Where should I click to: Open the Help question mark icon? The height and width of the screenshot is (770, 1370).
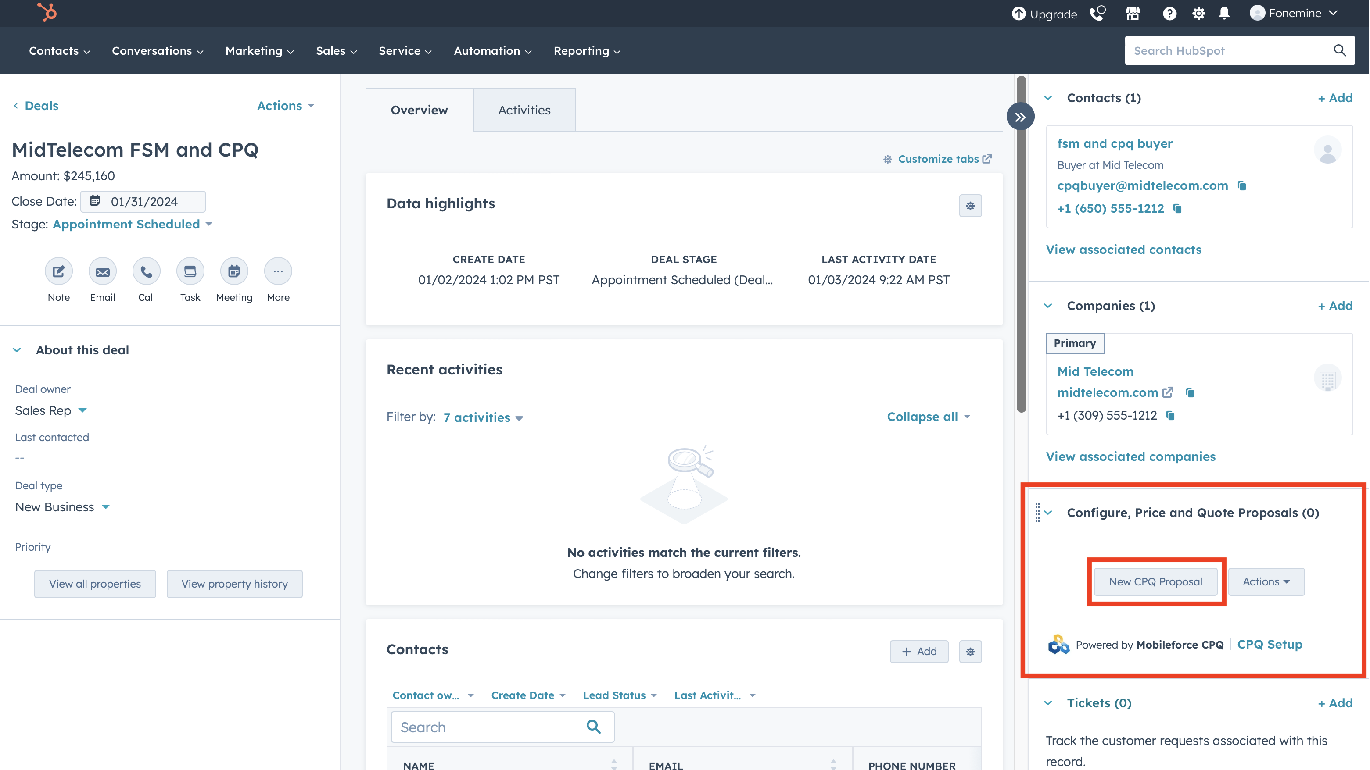pyautogui.click(x=1169, y=13)
